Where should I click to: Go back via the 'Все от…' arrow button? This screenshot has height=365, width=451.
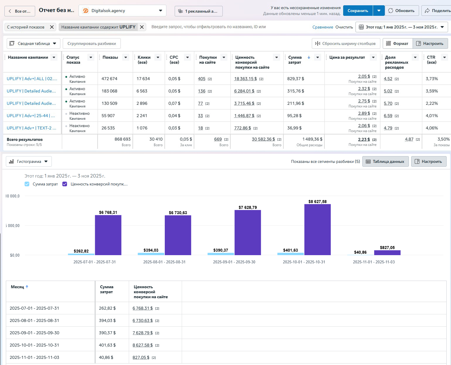[x=20, y=11]
